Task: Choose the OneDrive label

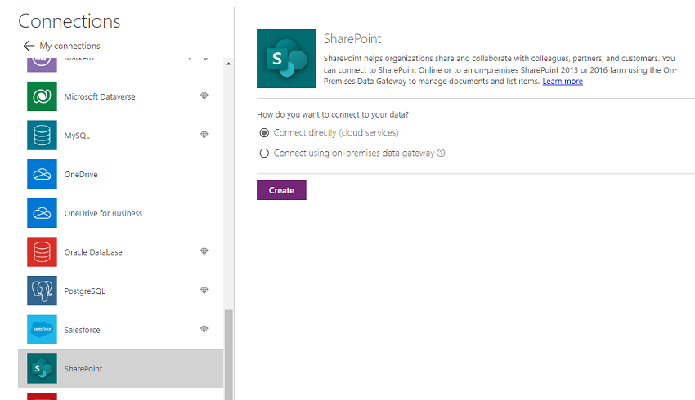Action: click(81, 175)
